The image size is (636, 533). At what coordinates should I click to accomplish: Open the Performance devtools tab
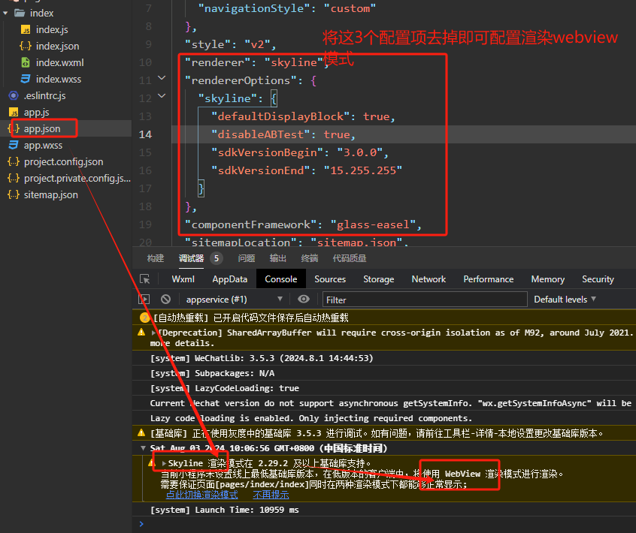pyautogui.click(x=489, y=279)
